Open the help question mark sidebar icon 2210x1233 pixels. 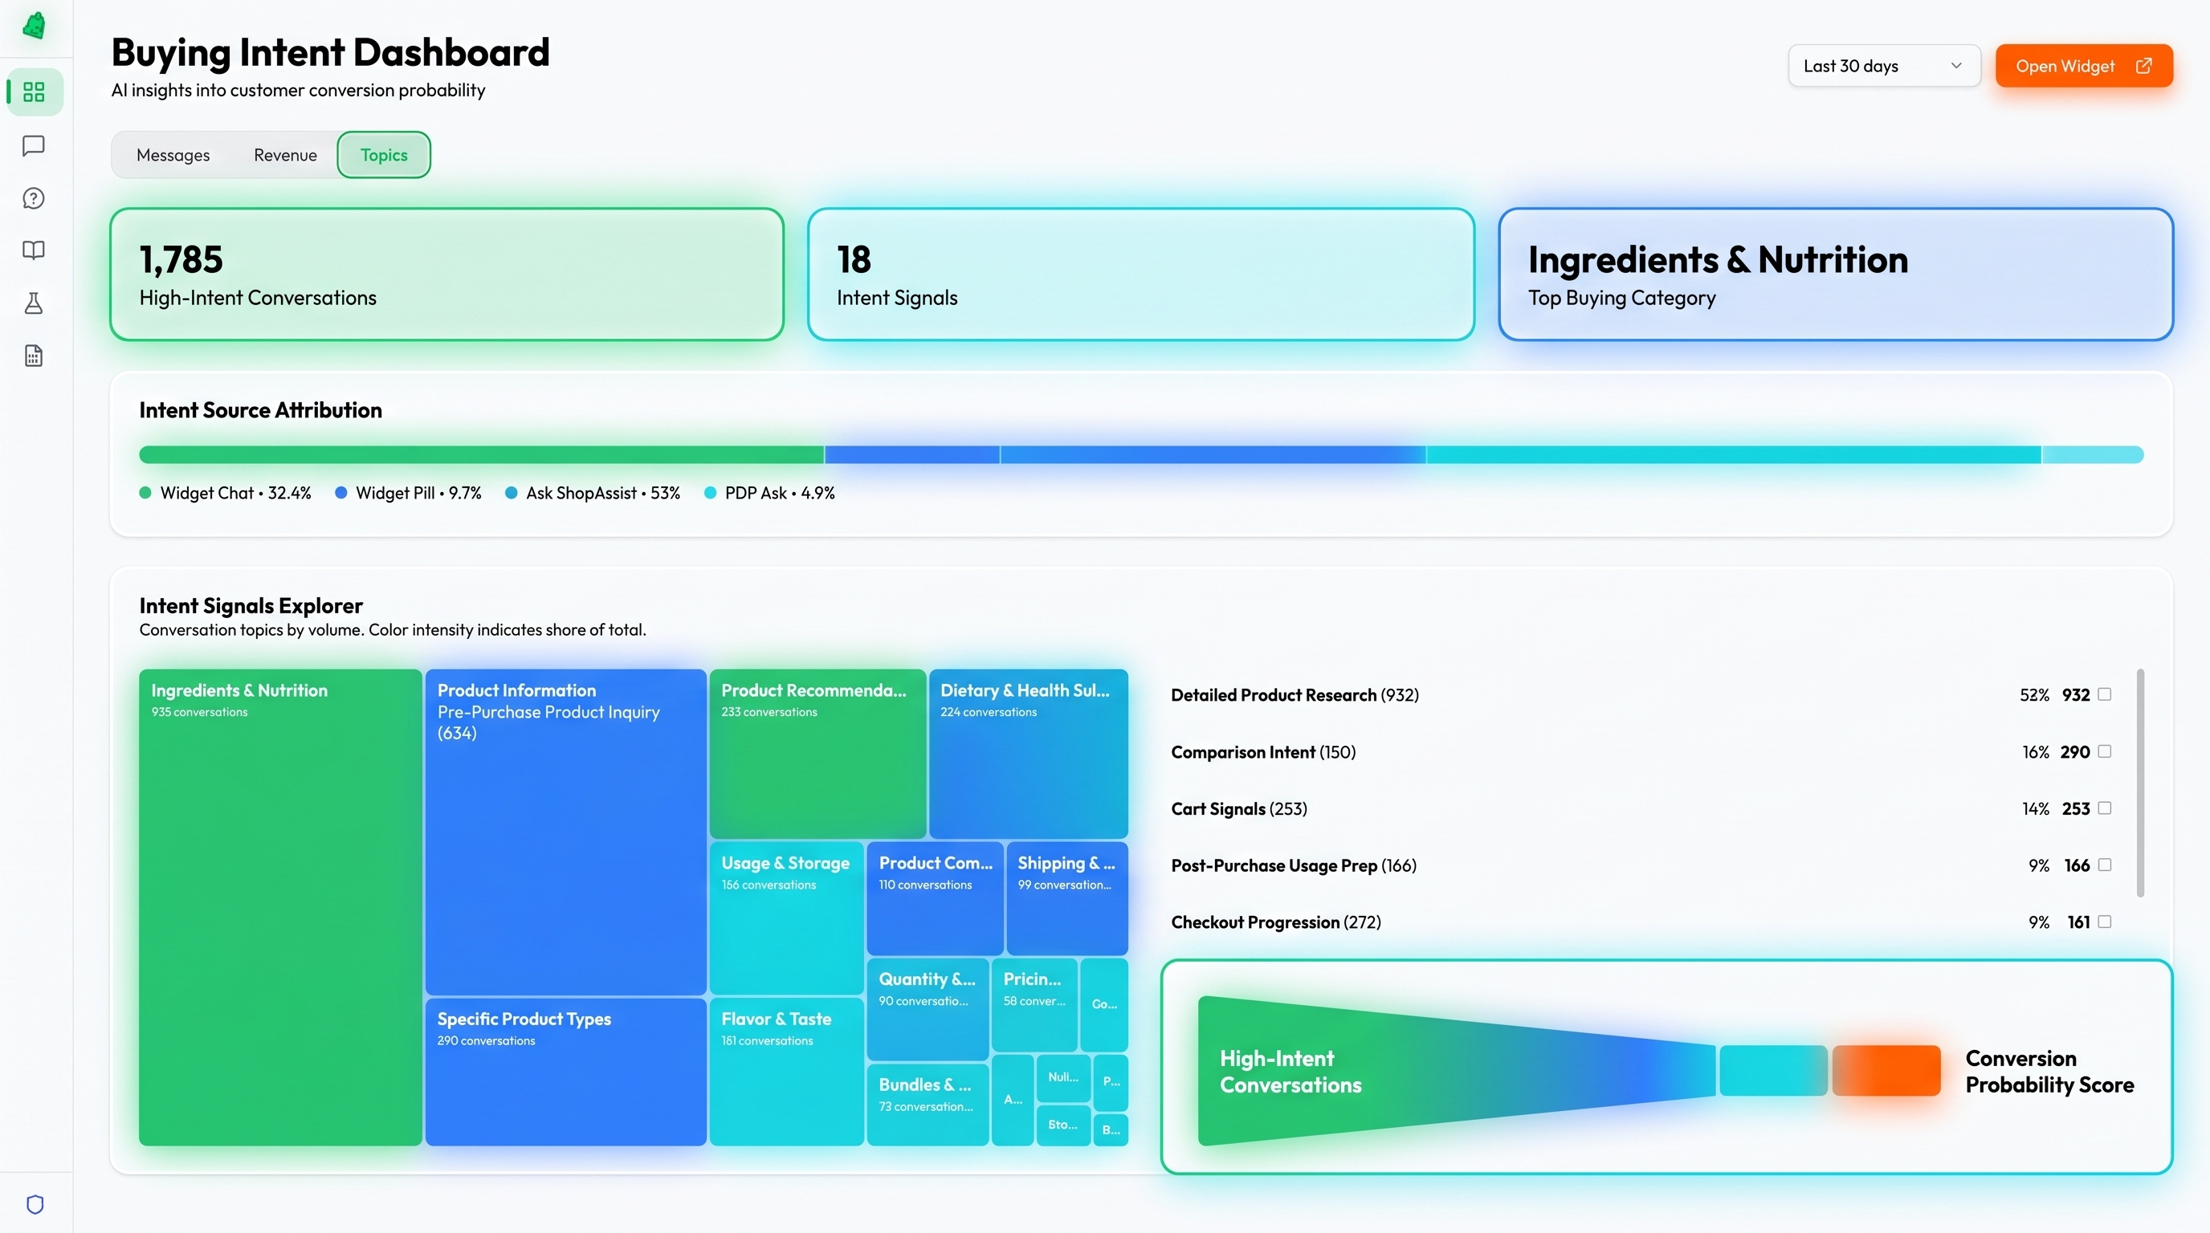point(34,198)
